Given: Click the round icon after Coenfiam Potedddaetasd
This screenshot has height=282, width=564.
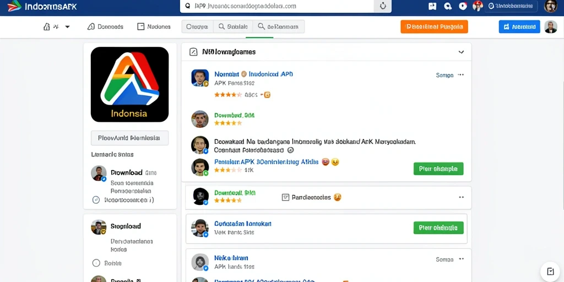Looking at the screenshot, I should pos(291,150).
